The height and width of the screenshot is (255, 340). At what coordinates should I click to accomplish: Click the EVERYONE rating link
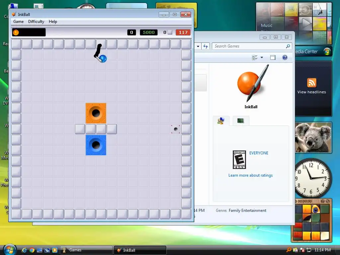point(259,153)
